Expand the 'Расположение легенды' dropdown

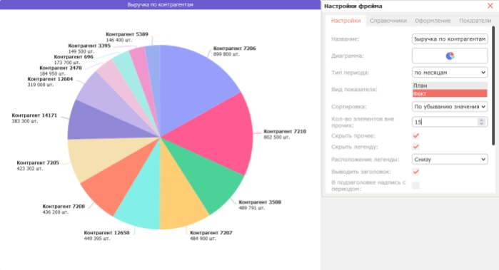click(450, 159)
